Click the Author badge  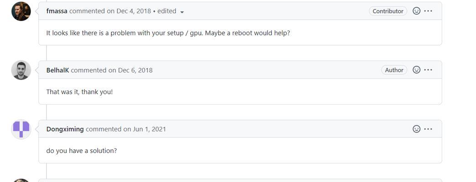click(x=394, y=70)
